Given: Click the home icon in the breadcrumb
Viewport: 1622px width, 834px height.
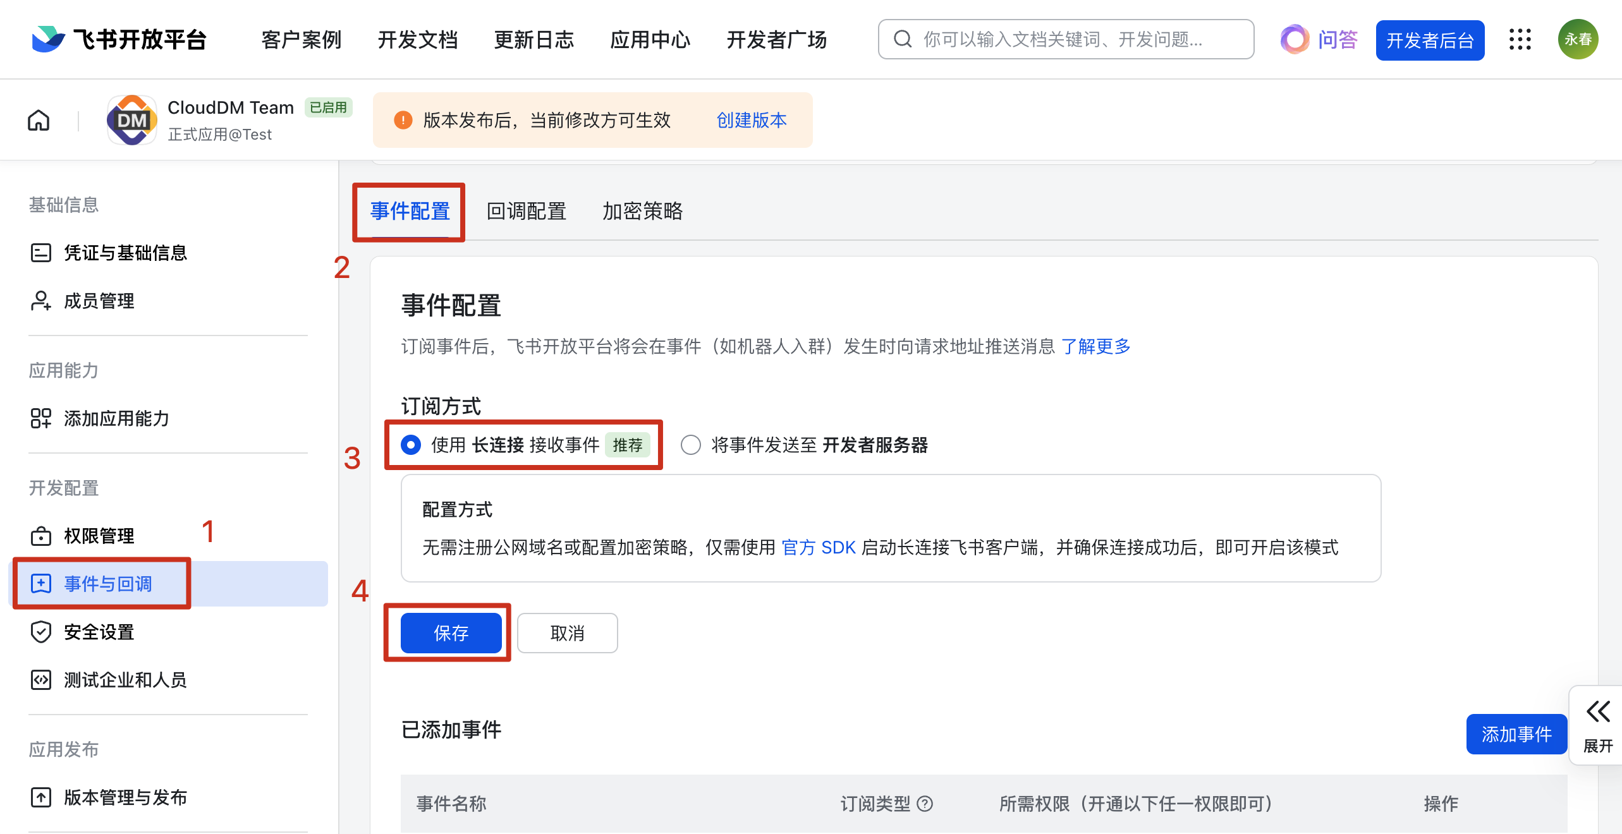Looking at the screenshot, I should [39, 120].
